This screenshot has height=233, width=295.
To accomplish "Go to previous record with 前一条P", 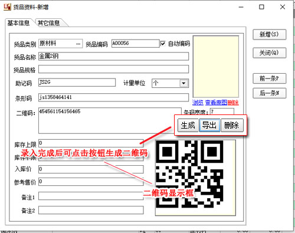I will [269, 78].
